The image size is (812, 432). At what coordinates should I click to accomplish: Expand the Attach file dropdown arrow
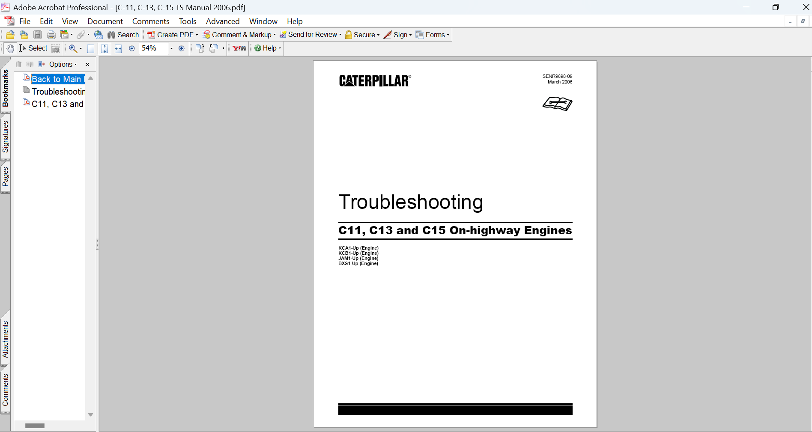click(88, 35)
